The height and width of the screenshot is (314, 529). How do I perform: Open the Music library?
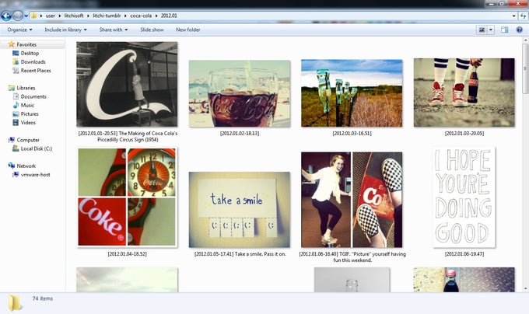tap(27, 106)
